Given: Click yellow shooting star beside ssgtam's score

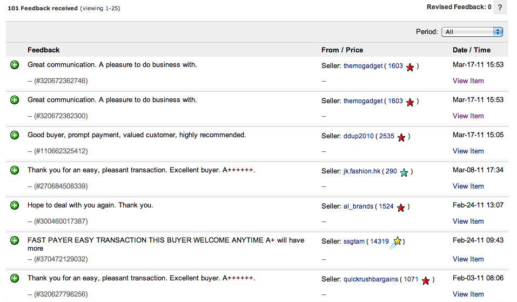Looking at the screenshot, I should [x=397, y=241].
